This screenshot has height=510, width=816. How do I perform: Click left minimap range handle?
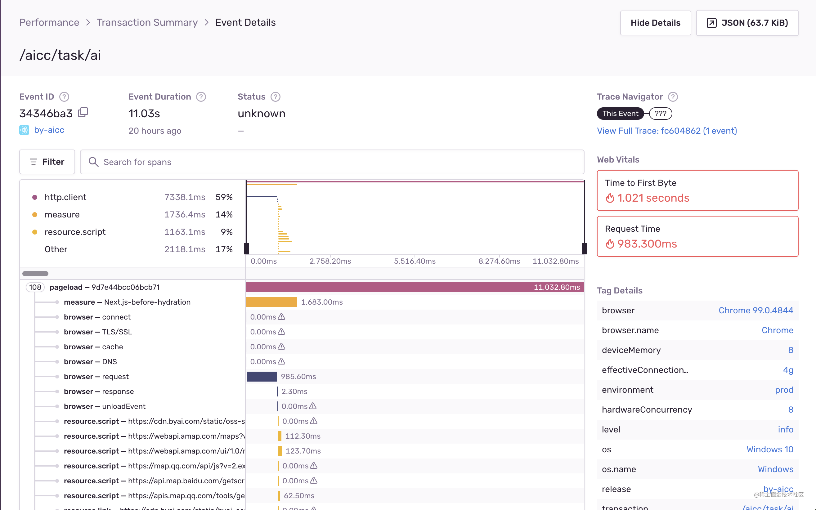(246, 248)
